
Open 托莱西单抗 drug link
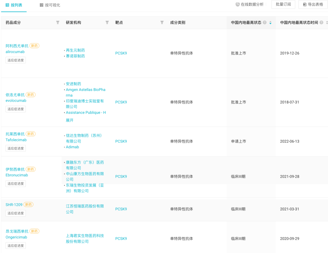tap(15, 134)
